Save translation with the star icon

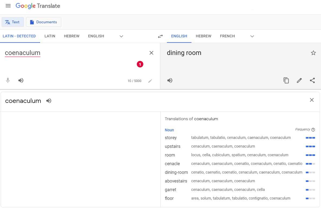click(313, 53)
